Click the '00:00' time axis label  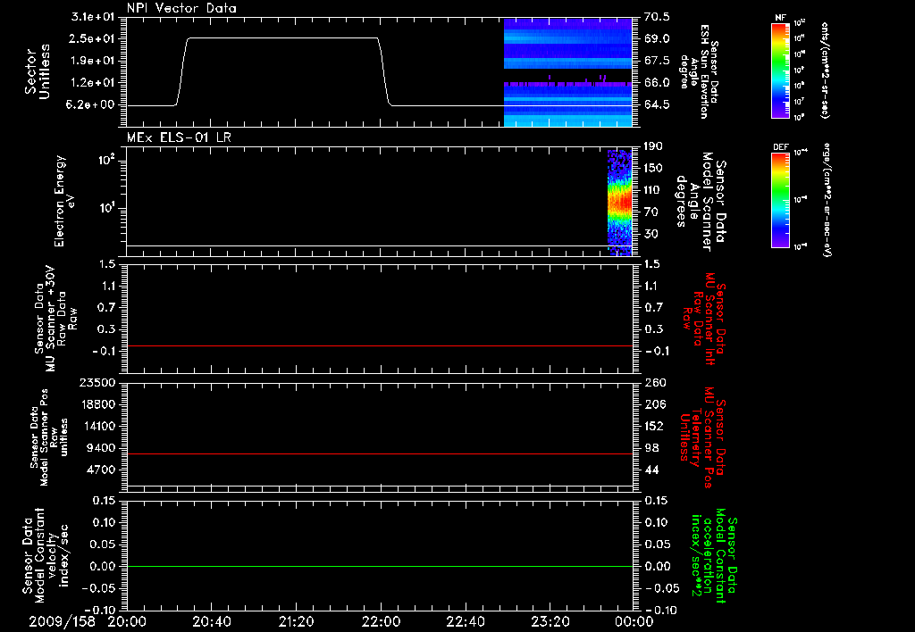pyautogui.click(x=634, y=621)
